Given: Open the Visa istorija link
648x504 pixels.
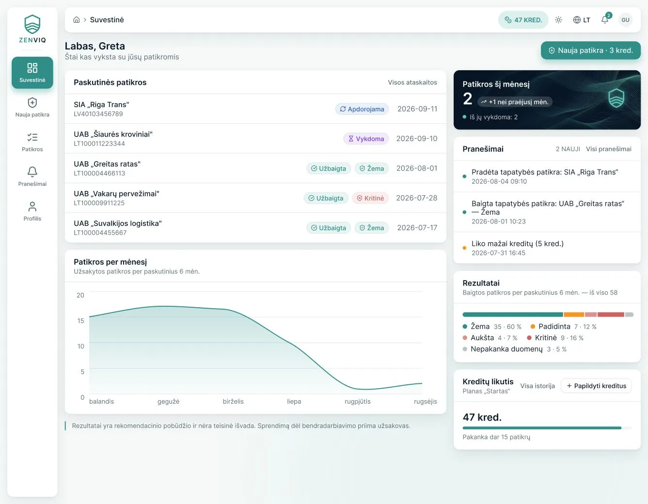Looking at the screenshot, I should pyautogui.click(x=537, y=386).
